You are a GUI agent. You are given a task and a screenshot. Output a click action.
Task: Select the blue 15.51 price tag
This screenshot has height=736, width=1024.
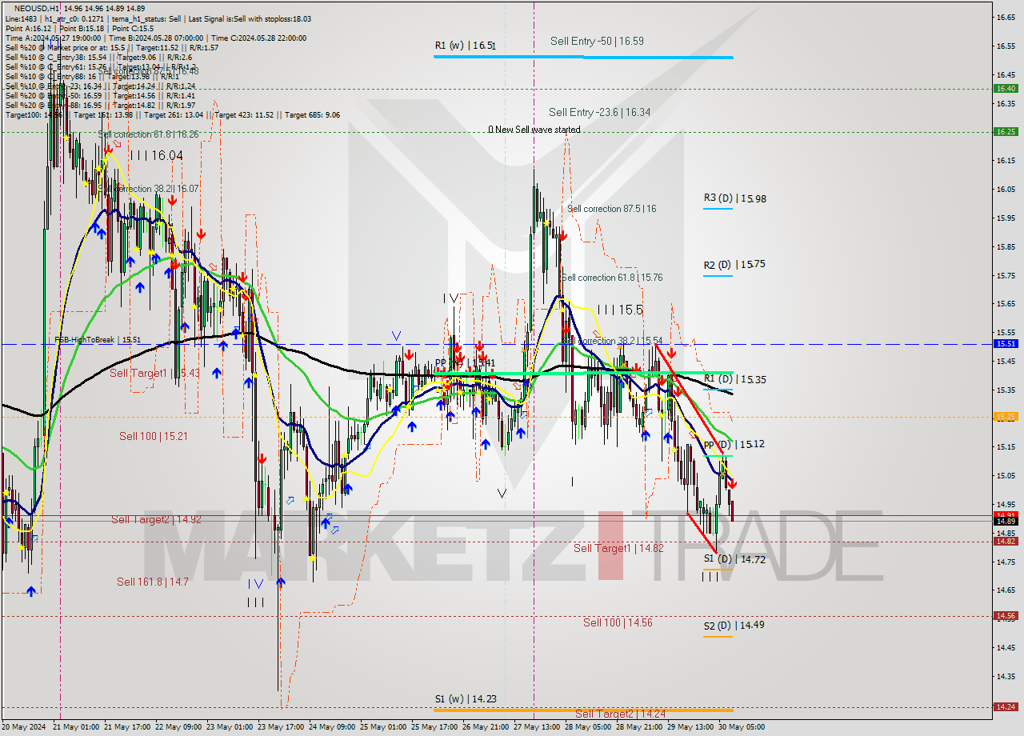[x=1006, y=343]
